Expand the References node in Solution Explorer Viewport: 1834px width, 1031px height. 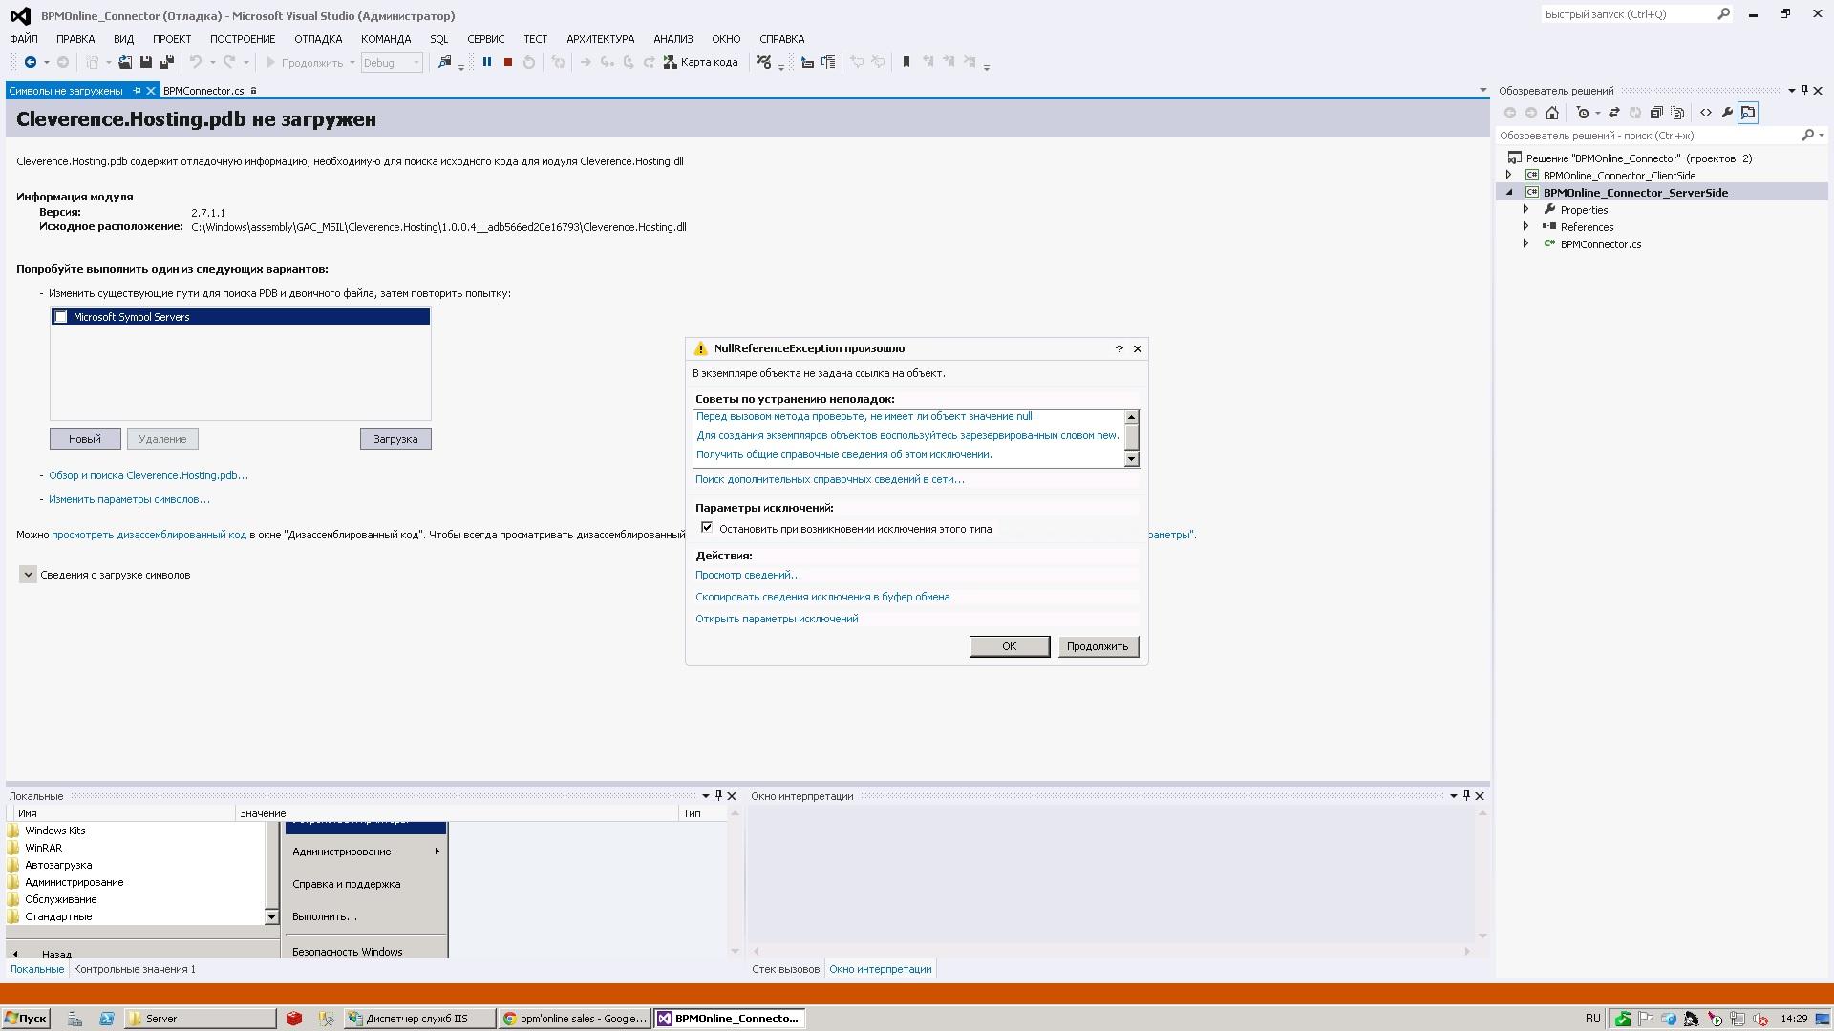[1526, 227]
